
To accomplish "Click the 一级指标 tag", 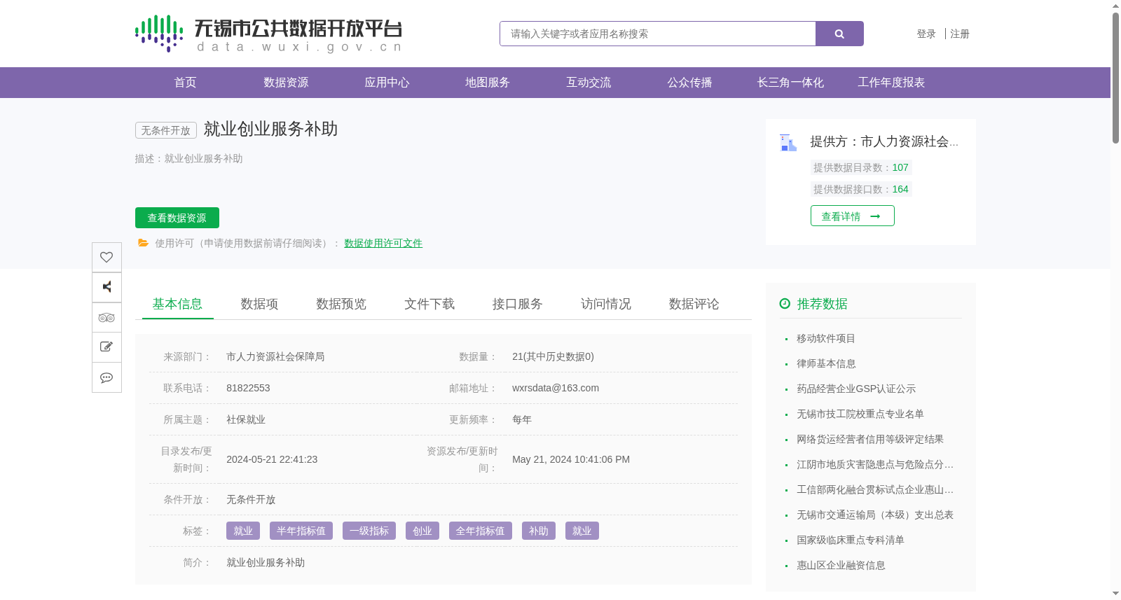I will pos(369,531).
